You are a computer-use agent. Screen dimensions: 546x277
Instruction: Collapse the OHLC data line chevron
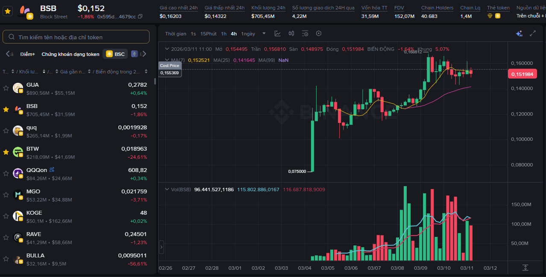coord(167,49)
